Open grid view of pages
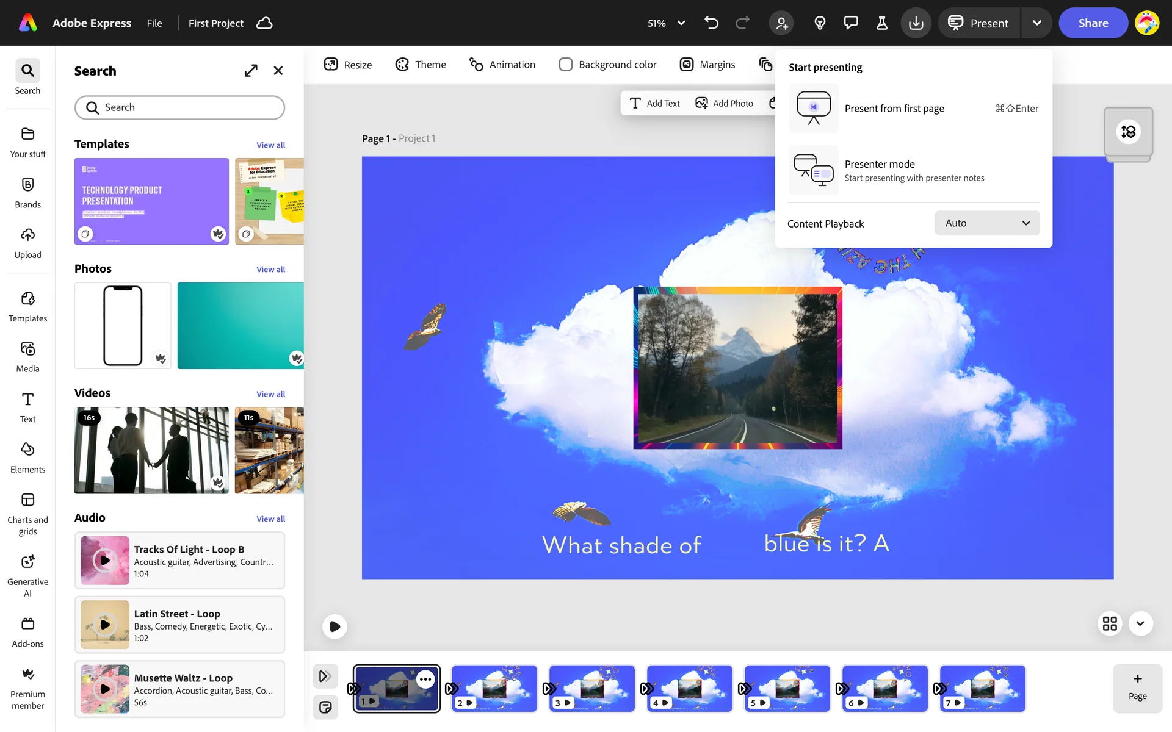Image resolution: width=1172 pixels, height=732 pixels. tap(1110, 623)
